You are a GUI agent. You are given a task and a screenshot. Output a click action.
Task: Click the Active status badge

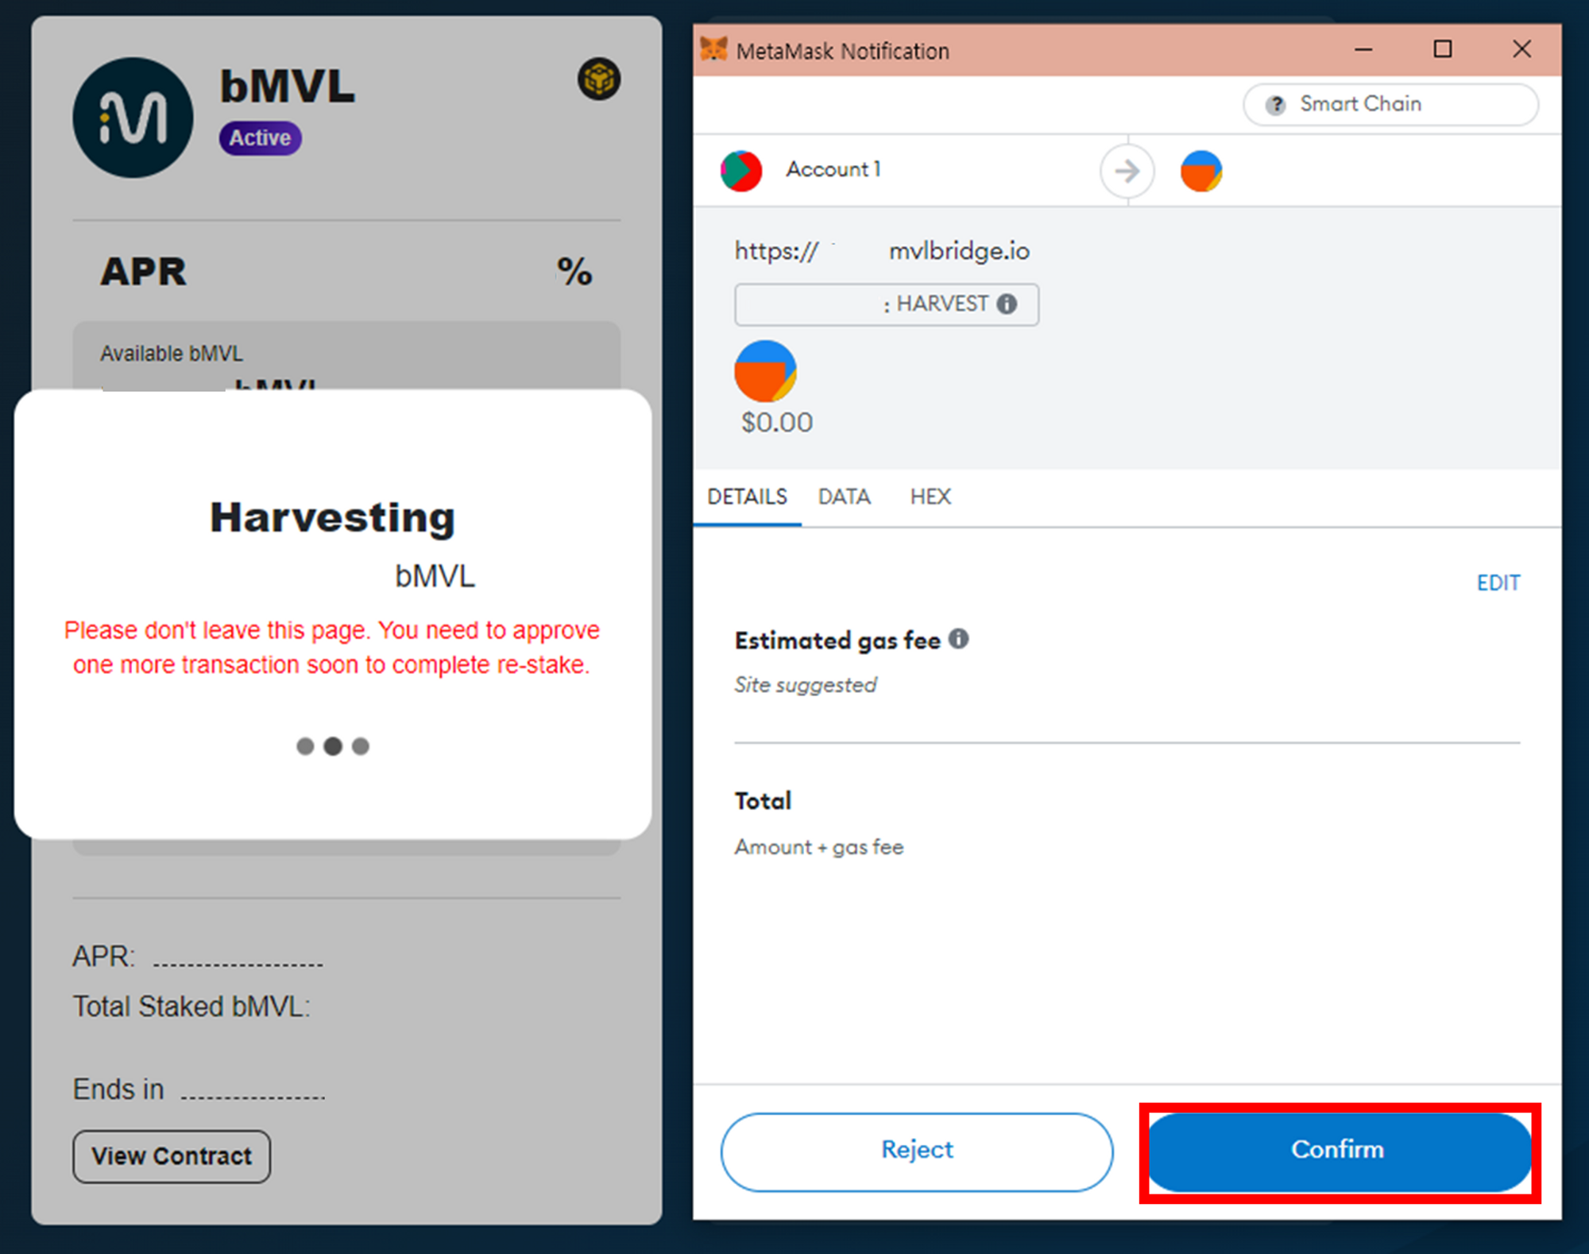[x=260, y=138]
